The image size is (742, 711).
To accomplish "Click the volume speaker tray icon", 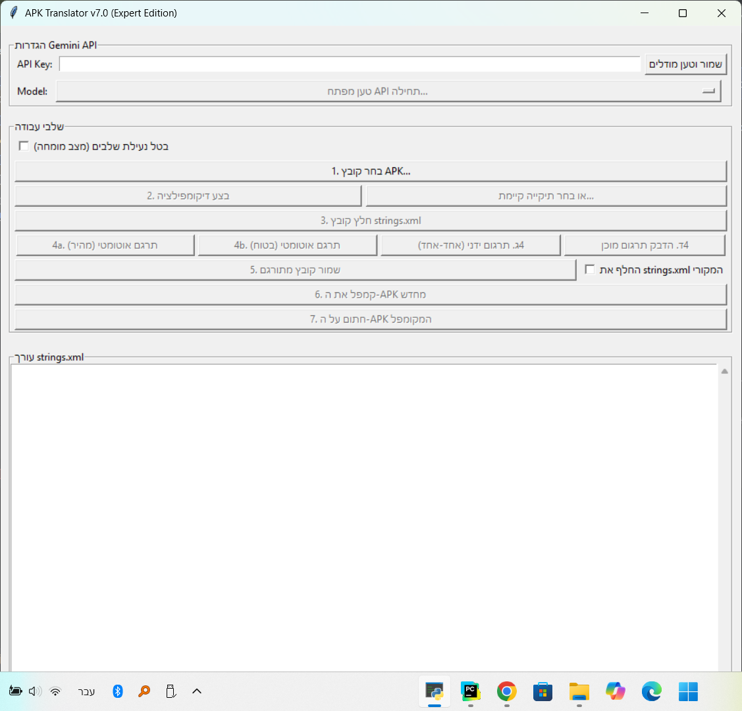I will click(35, 692).
